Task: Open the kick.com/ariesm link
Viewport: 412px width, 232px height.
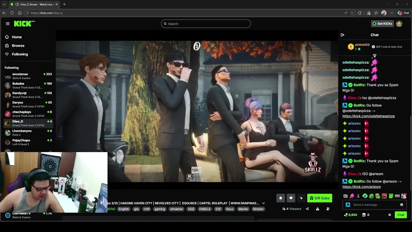Action: (361, 187)
